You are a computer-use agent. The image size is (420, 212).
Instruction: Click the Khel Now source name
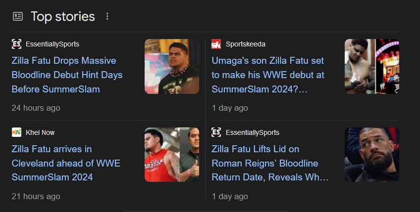40,132
